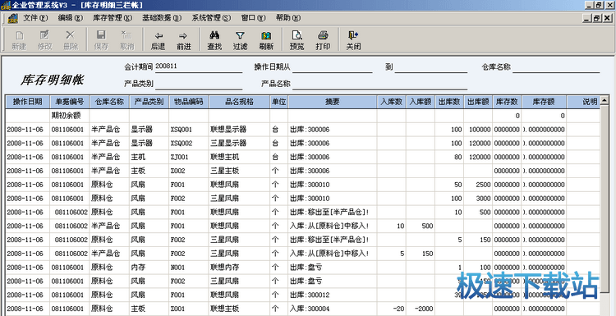The width and height of the screenshot is (616, 316).
Task: Click the 联想内存 product cell
Action: (x=239, y=268)
